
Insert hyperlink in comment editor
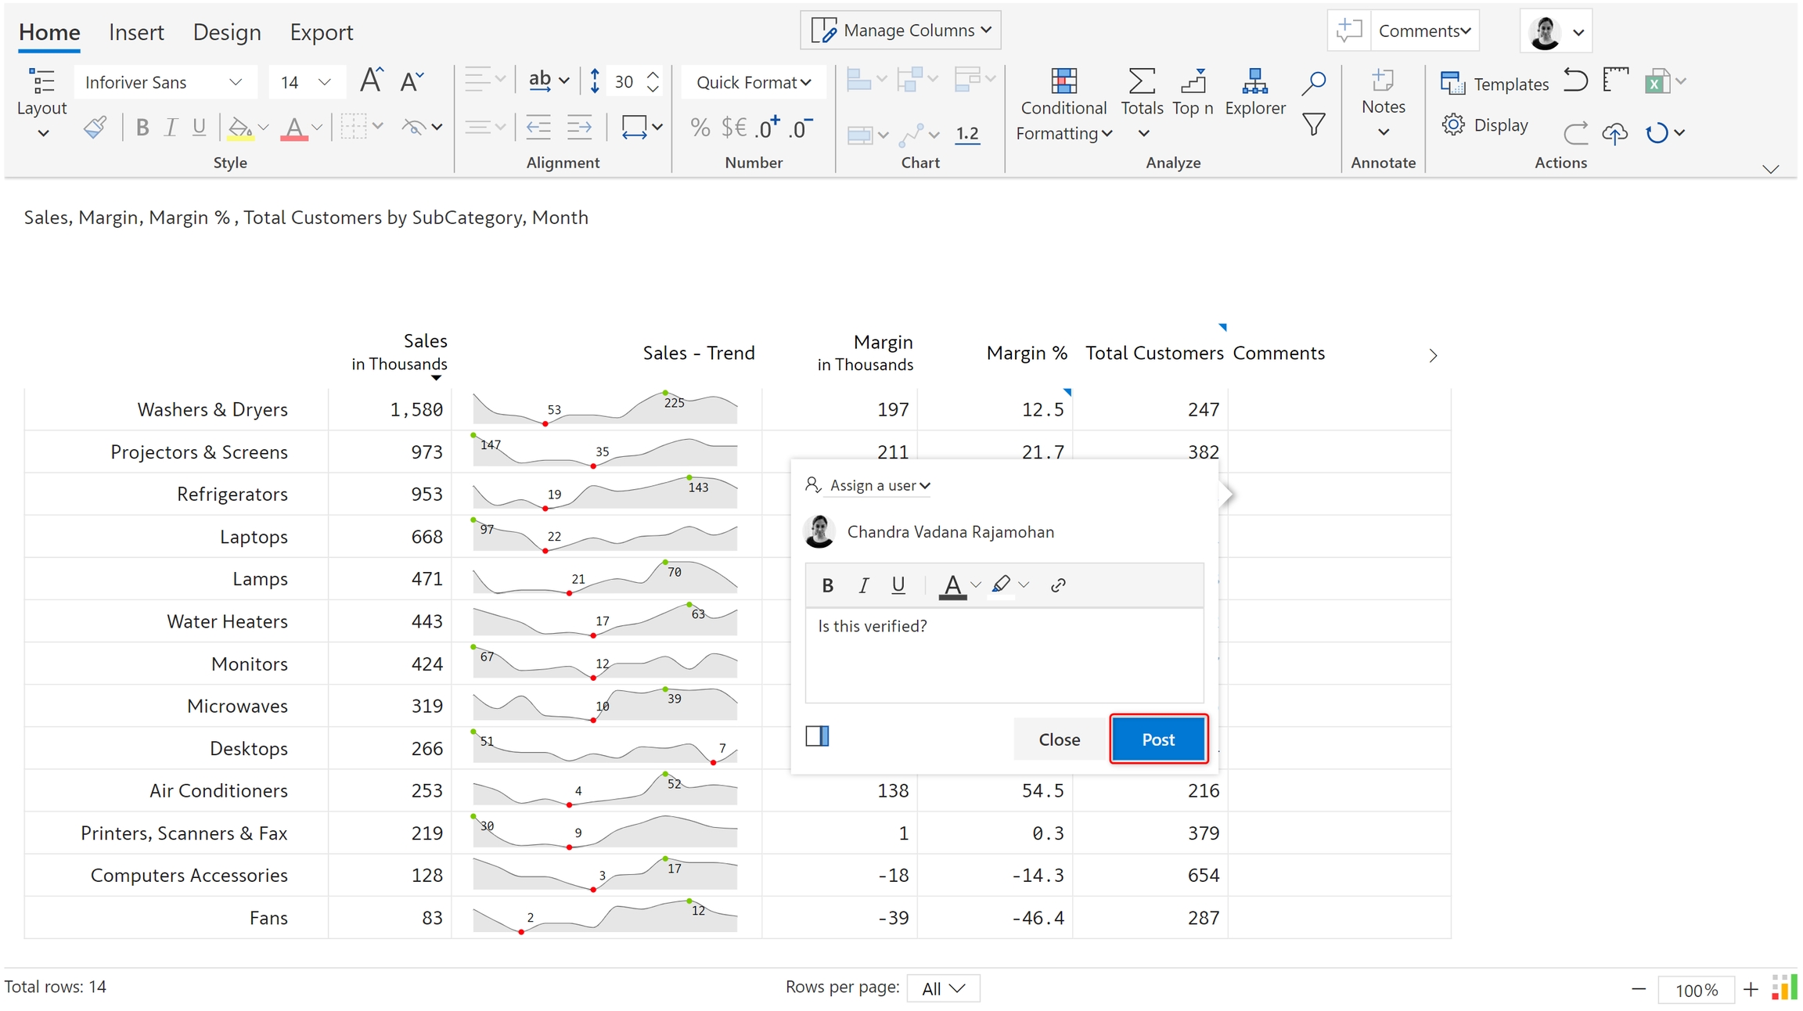(1058, 585)
